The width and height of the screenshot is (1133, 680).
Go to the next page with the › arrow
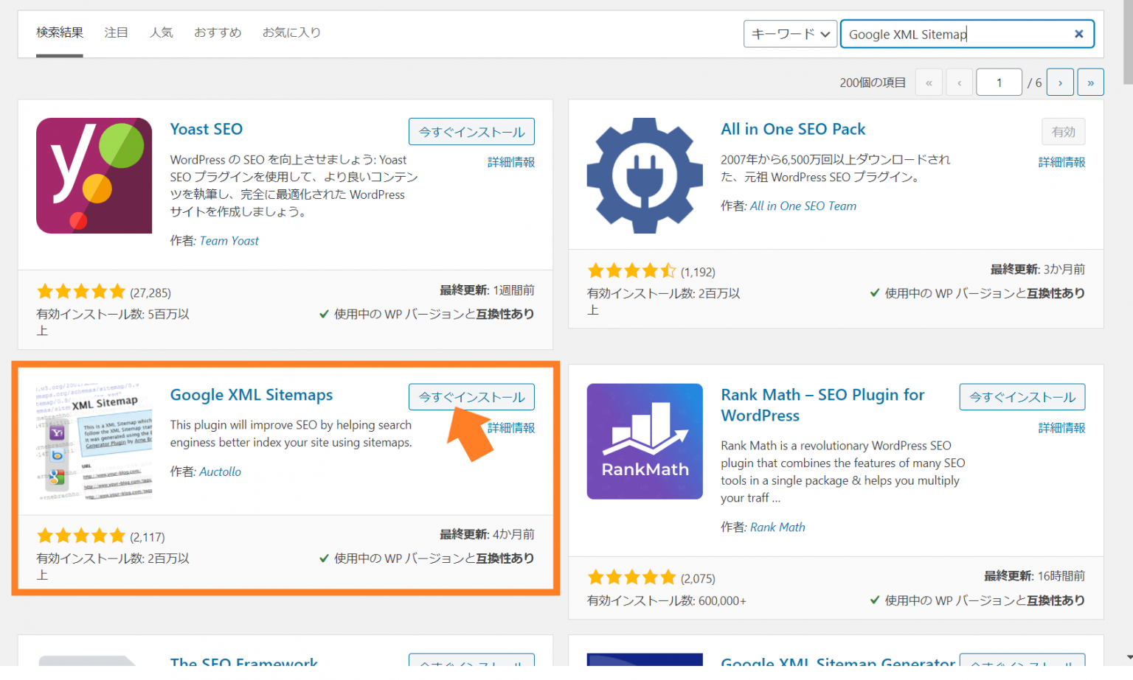coord(1060,82)
